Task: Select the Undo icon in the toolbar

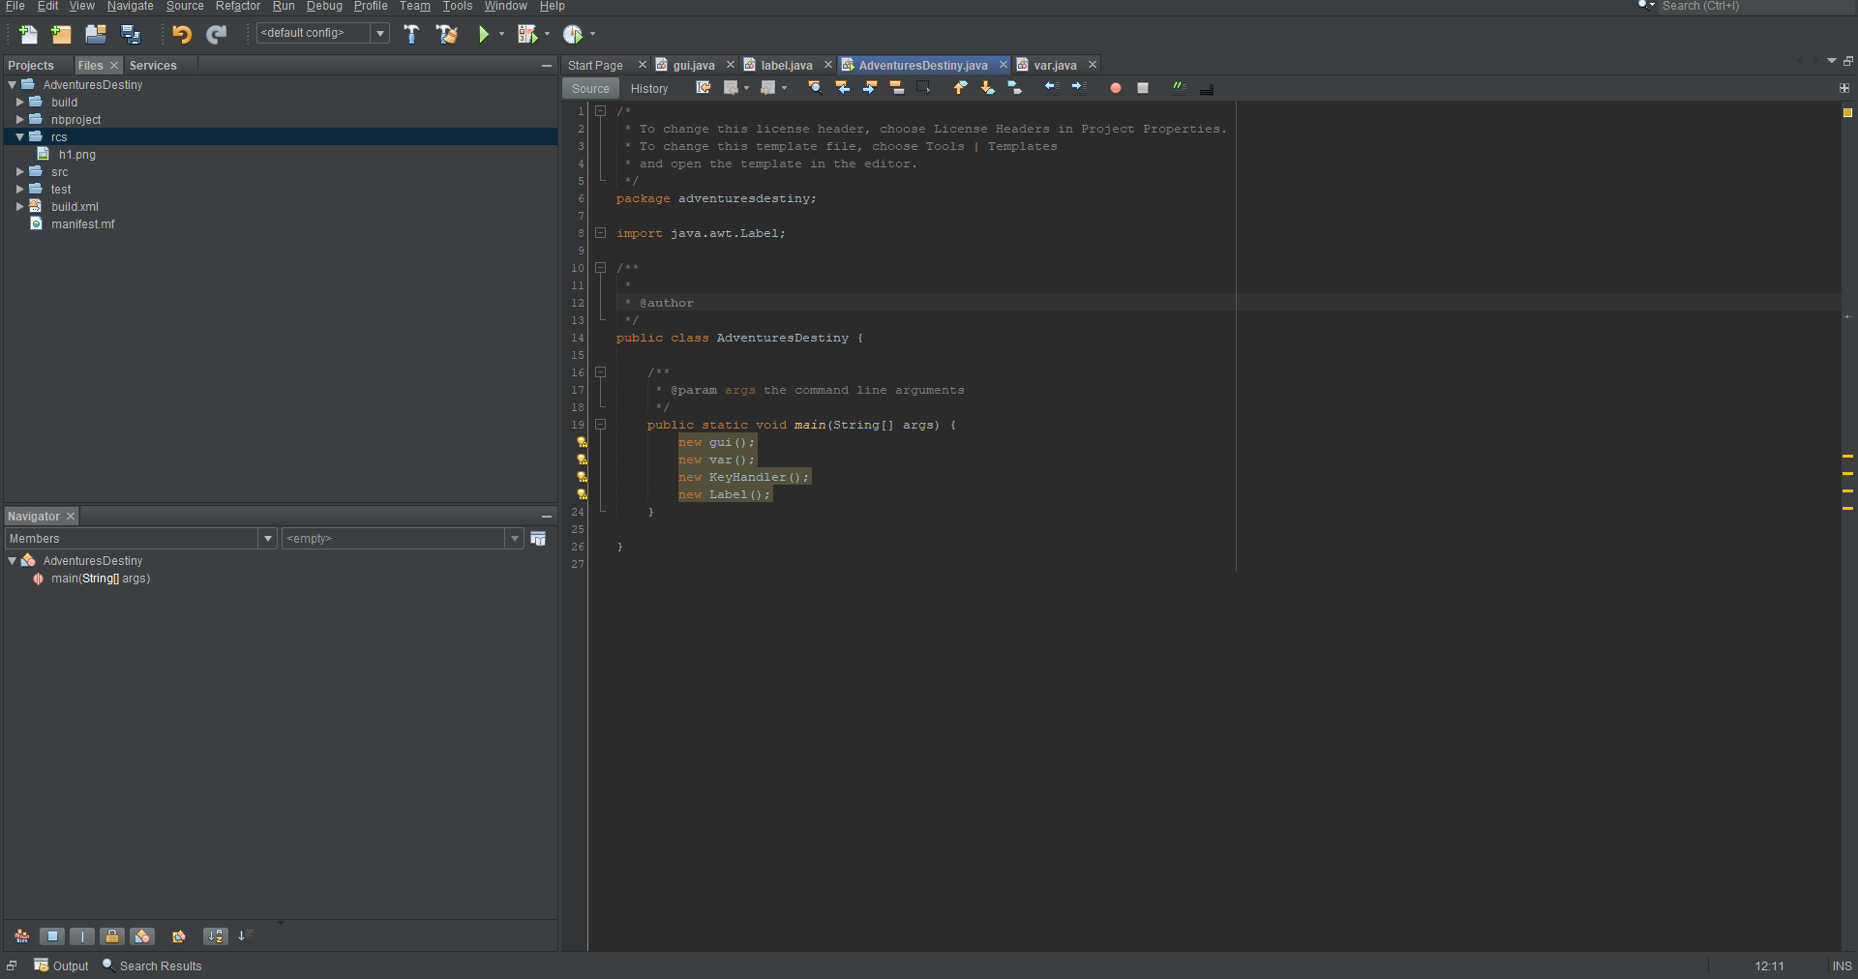Action: pyautogui.click(x=181, y=34)
